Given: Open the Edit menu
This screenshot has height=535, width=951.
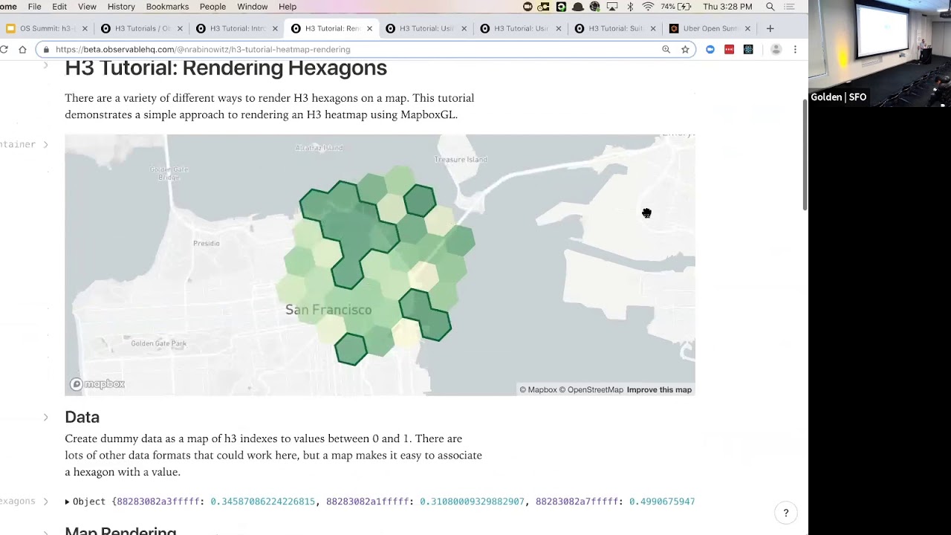Looking at the screenshot, I should (59, 7).
